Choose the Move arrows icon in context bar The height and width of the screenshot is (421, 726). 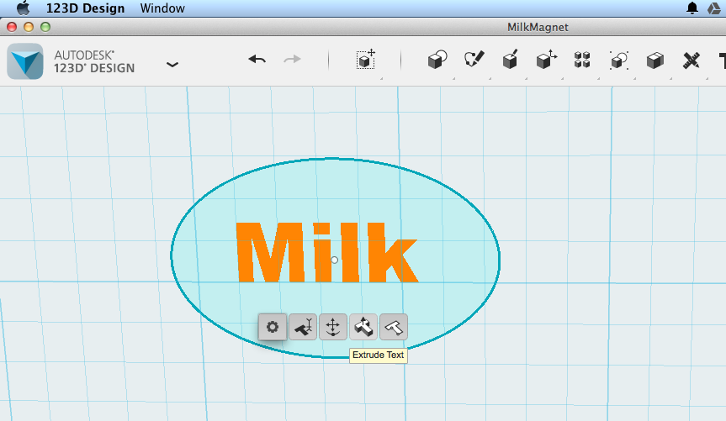click(x=333, y=327)
